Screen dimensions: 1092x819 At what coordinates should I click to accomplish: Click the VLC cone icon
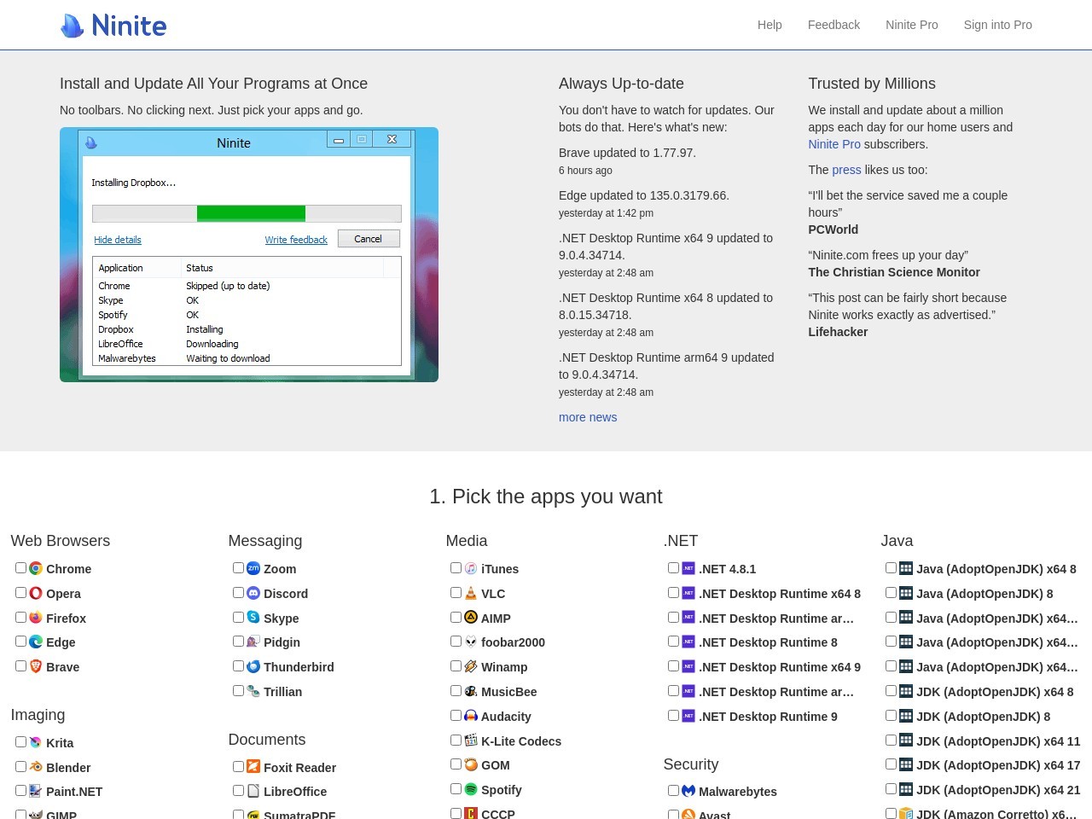point(471,593)
